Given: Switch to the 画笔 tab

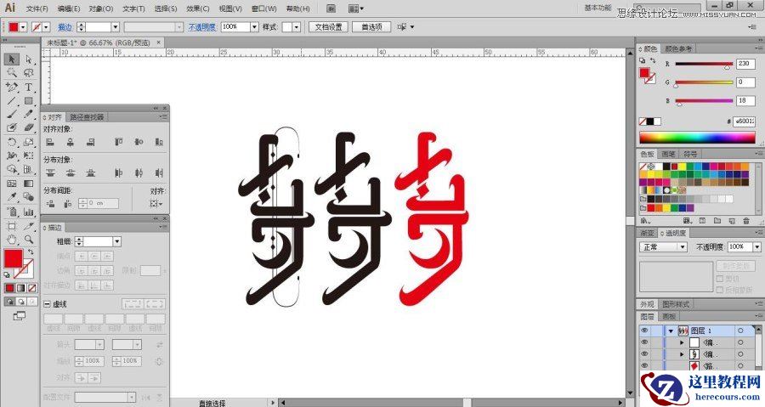Looking at the screenshot, I should 668,154.
